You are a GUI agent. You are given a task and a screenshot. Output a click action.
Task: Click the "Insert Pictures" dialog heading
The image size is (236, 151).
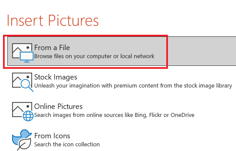point(53,20)
